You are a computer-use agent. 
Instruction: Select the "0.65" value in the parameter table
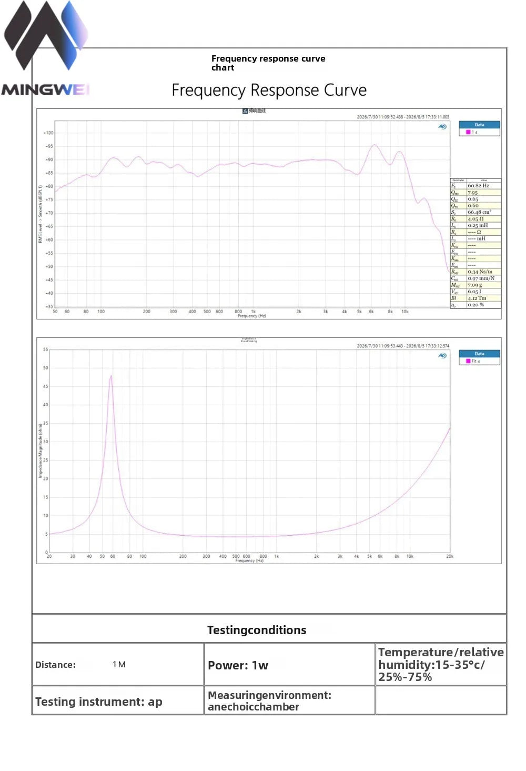[x=473, y=199]
